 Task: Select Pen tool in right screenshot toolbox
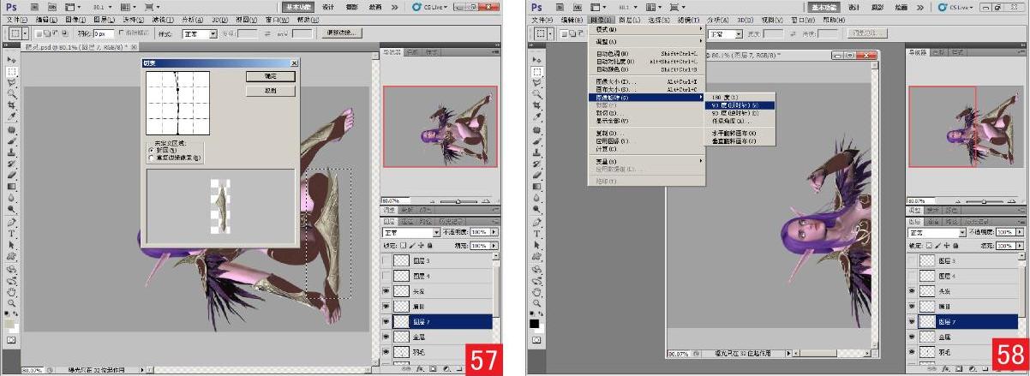(537, 222)
